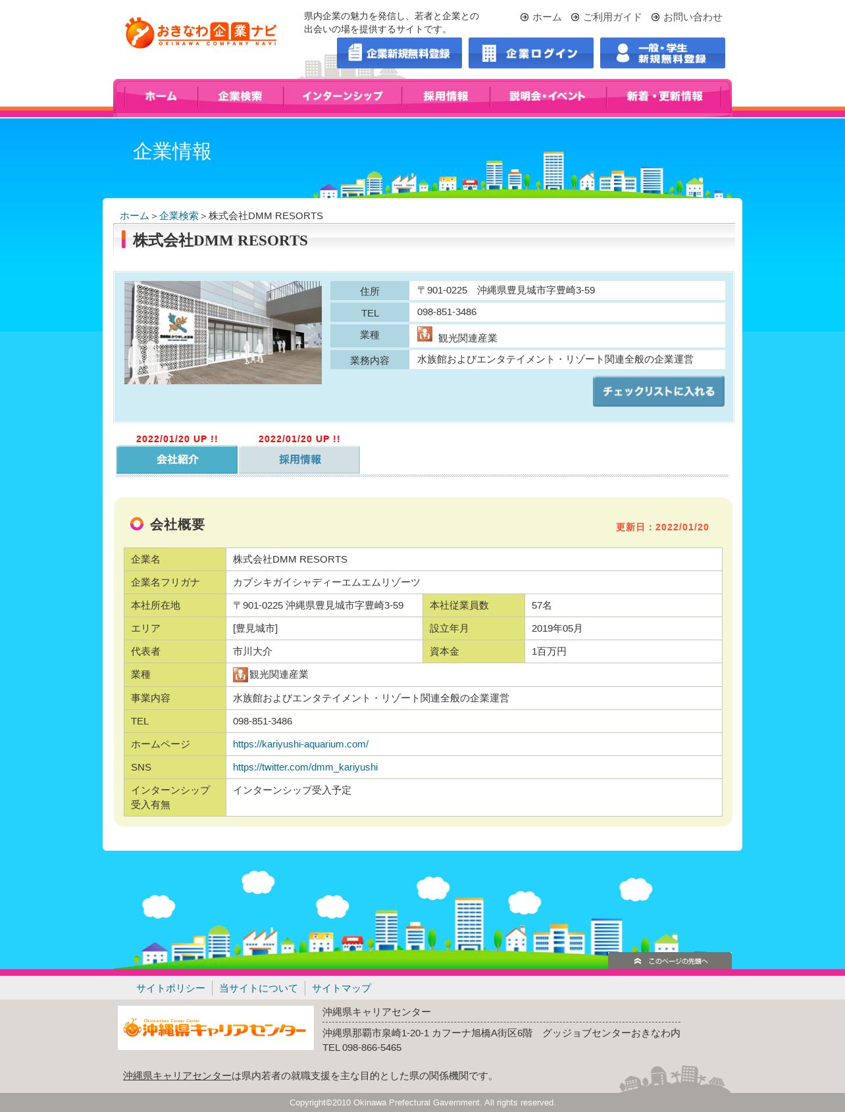Viewport: 845px width, 1112px height.
Task: Switch to the 採用情報 tab below the info box
Action: 299,459
